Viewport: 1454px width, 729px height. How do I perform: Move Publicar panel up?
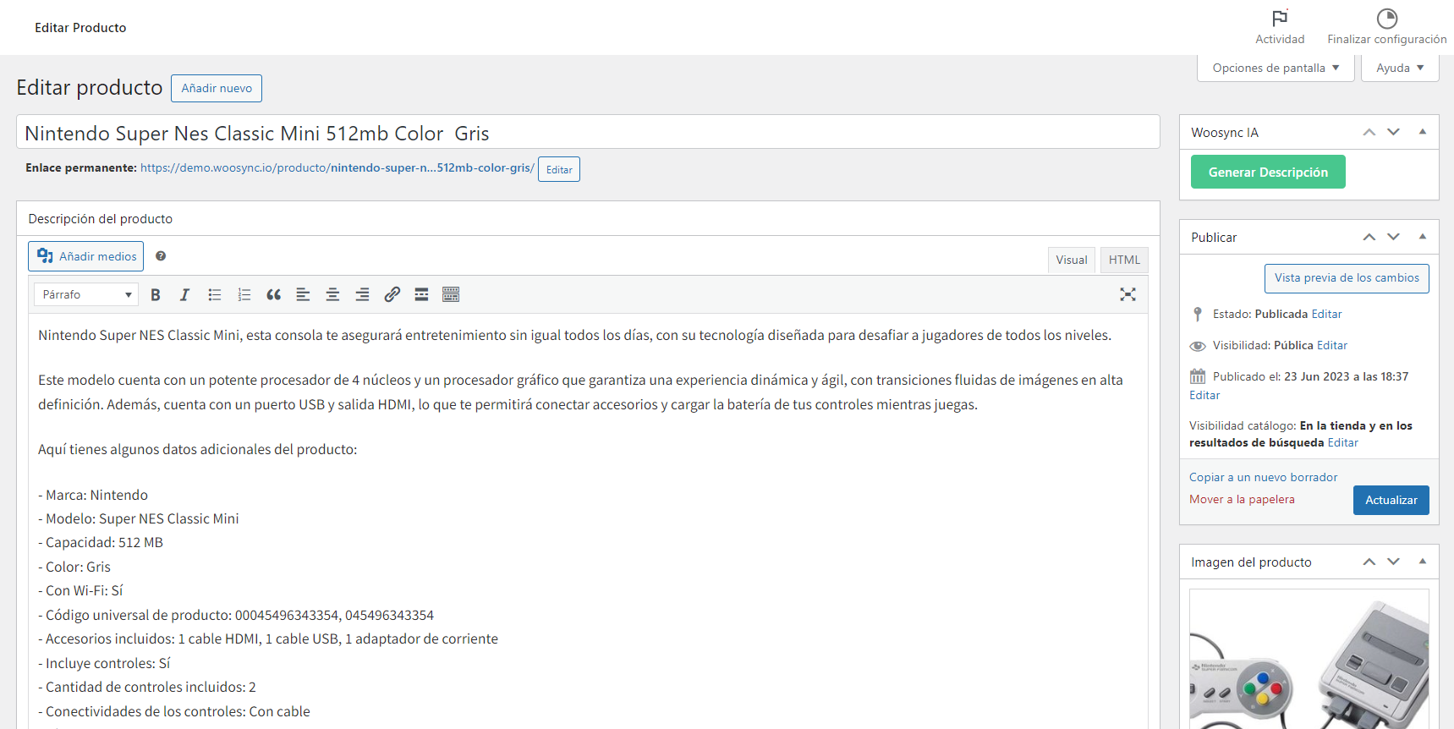tap(1369, 237)
